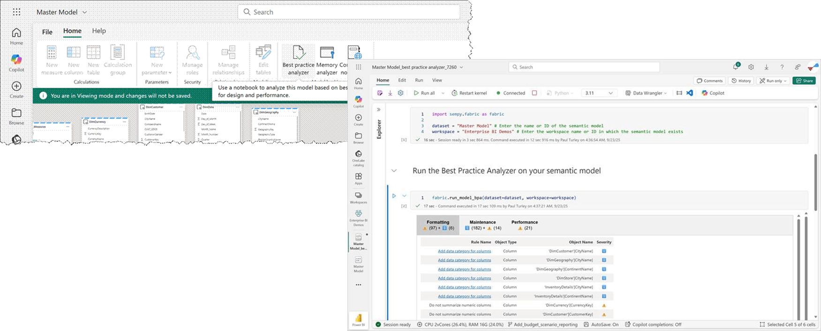
Task: Expand notebook name dropdown chevron
Action: [x=461, y=67]
